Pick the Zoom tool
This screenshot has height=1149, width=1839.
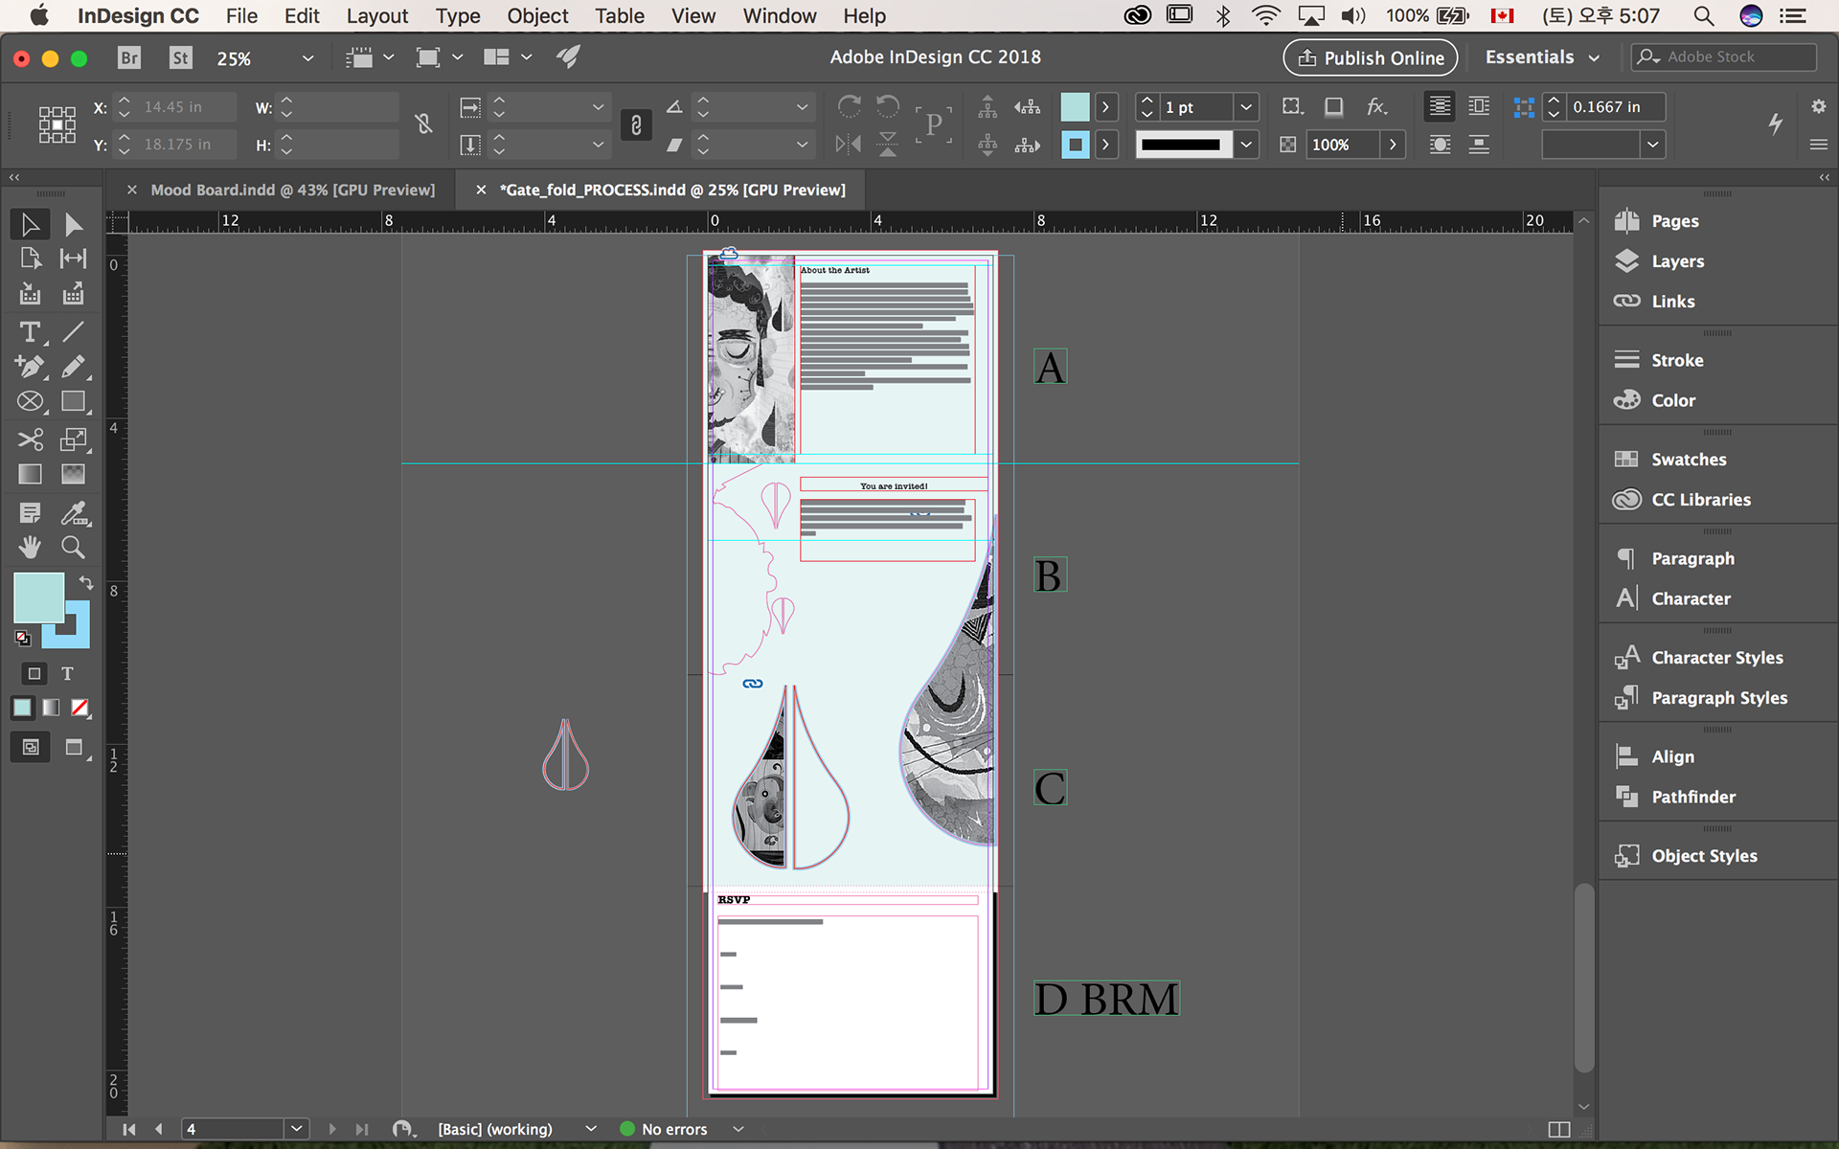click(73, 547)
